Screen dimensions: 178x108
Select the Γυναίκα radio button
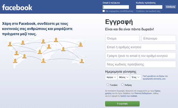(108, 85)
